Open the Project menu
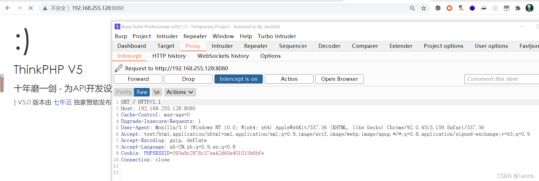539x181 pixels. (142, 36)
